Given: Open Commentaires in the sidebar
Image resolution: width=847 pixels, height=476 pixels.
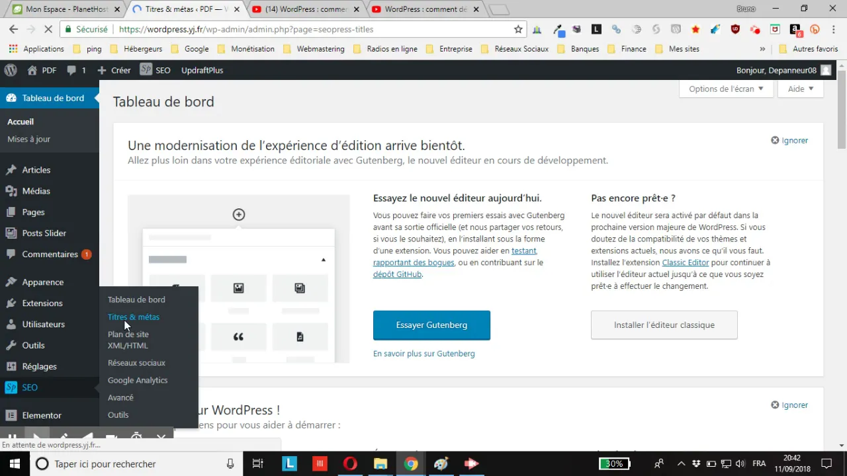Looking at the screenshot, I should pos(50,255).
